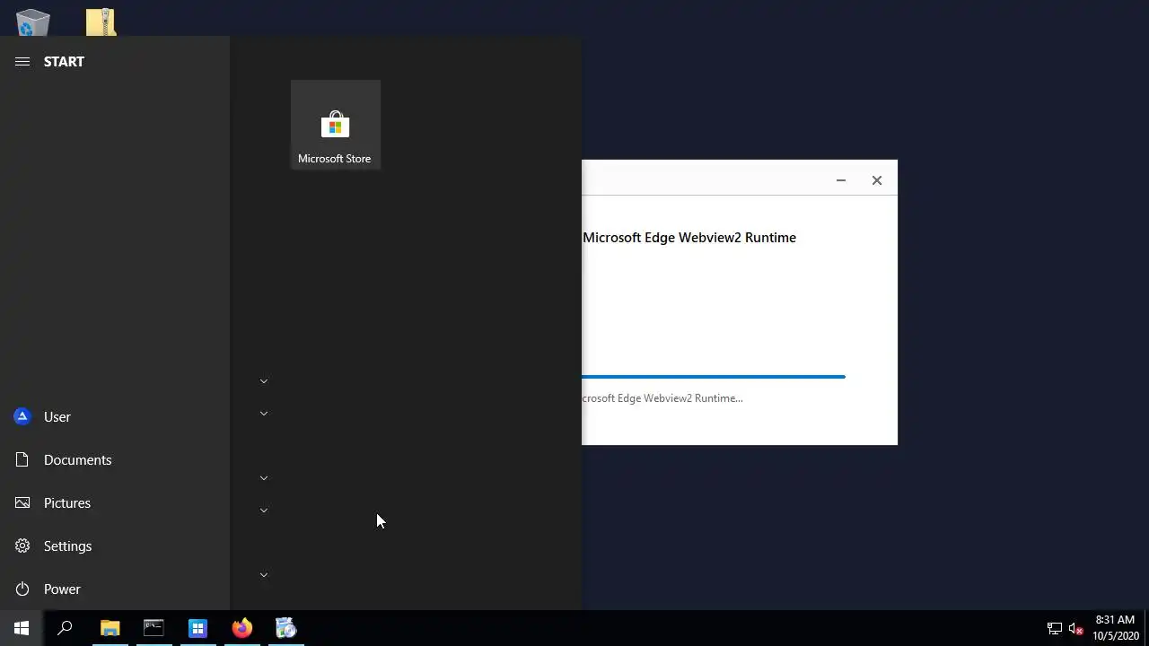1149x646 pixels.
Task: Click Show desktop sliver beside the clock
Action: point(1146,628)
